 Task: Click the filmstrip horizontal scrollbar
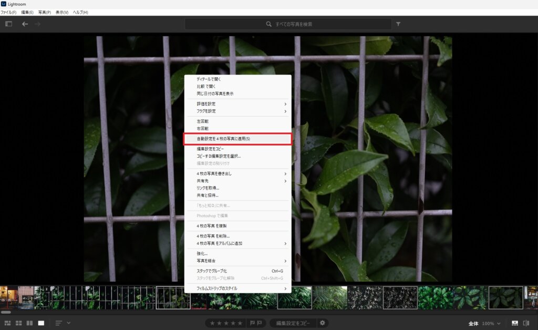coord(6,312)
